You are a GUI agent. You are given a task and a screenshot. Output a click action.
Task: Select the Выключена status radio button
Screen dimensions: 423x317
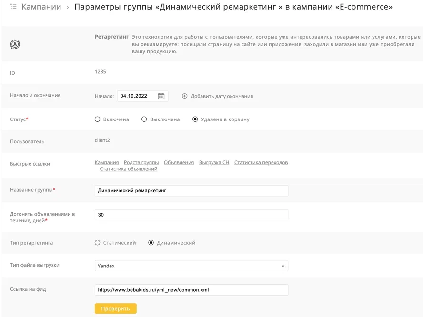pyautogui.click(x=144, y=119)
